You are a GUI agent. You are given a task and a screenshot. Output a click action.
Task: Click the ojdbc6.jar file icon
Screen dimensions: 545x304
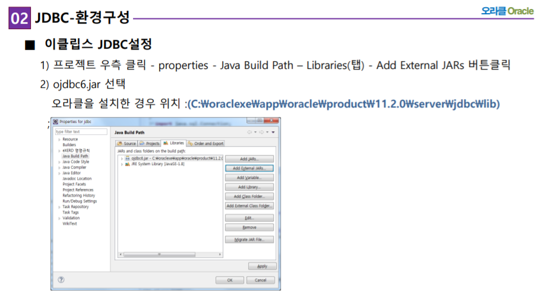pyautogui.click(x=128, y=159)
